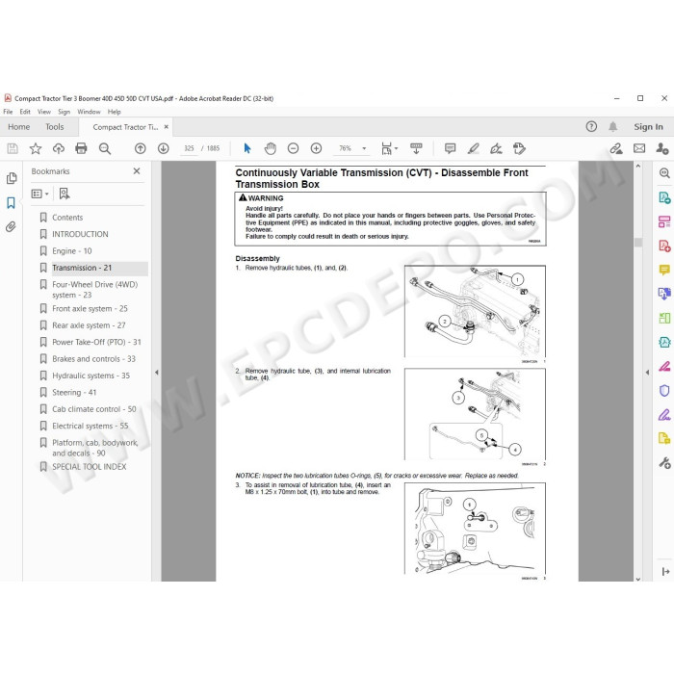Open the help question mark icon
This screenshot has height=674, width=674.
point(591,126)
